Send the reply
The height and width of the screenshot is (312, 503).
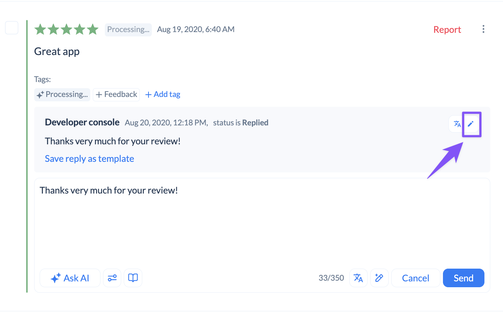(x=463, y=278)
